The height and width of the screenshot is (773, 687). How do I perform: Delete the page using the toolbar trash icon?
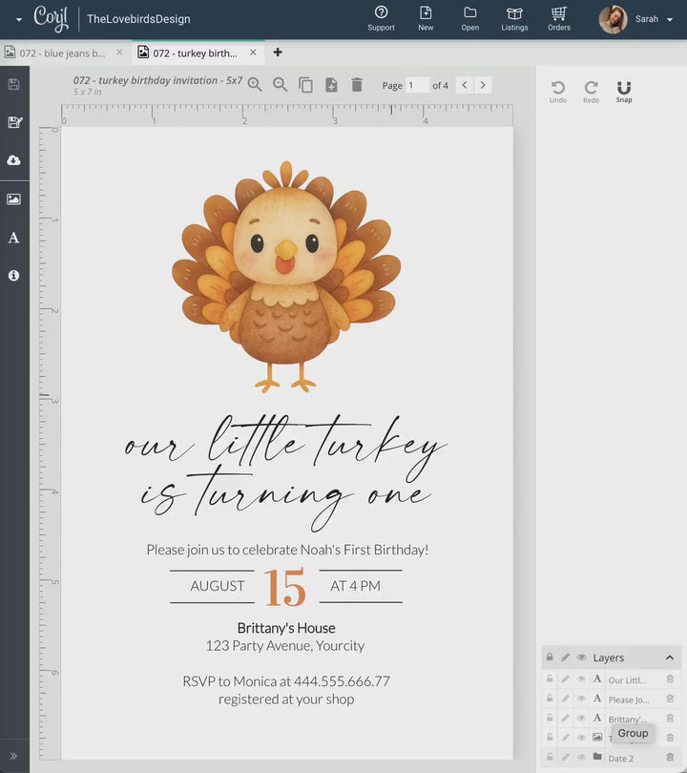pos(357,85)
